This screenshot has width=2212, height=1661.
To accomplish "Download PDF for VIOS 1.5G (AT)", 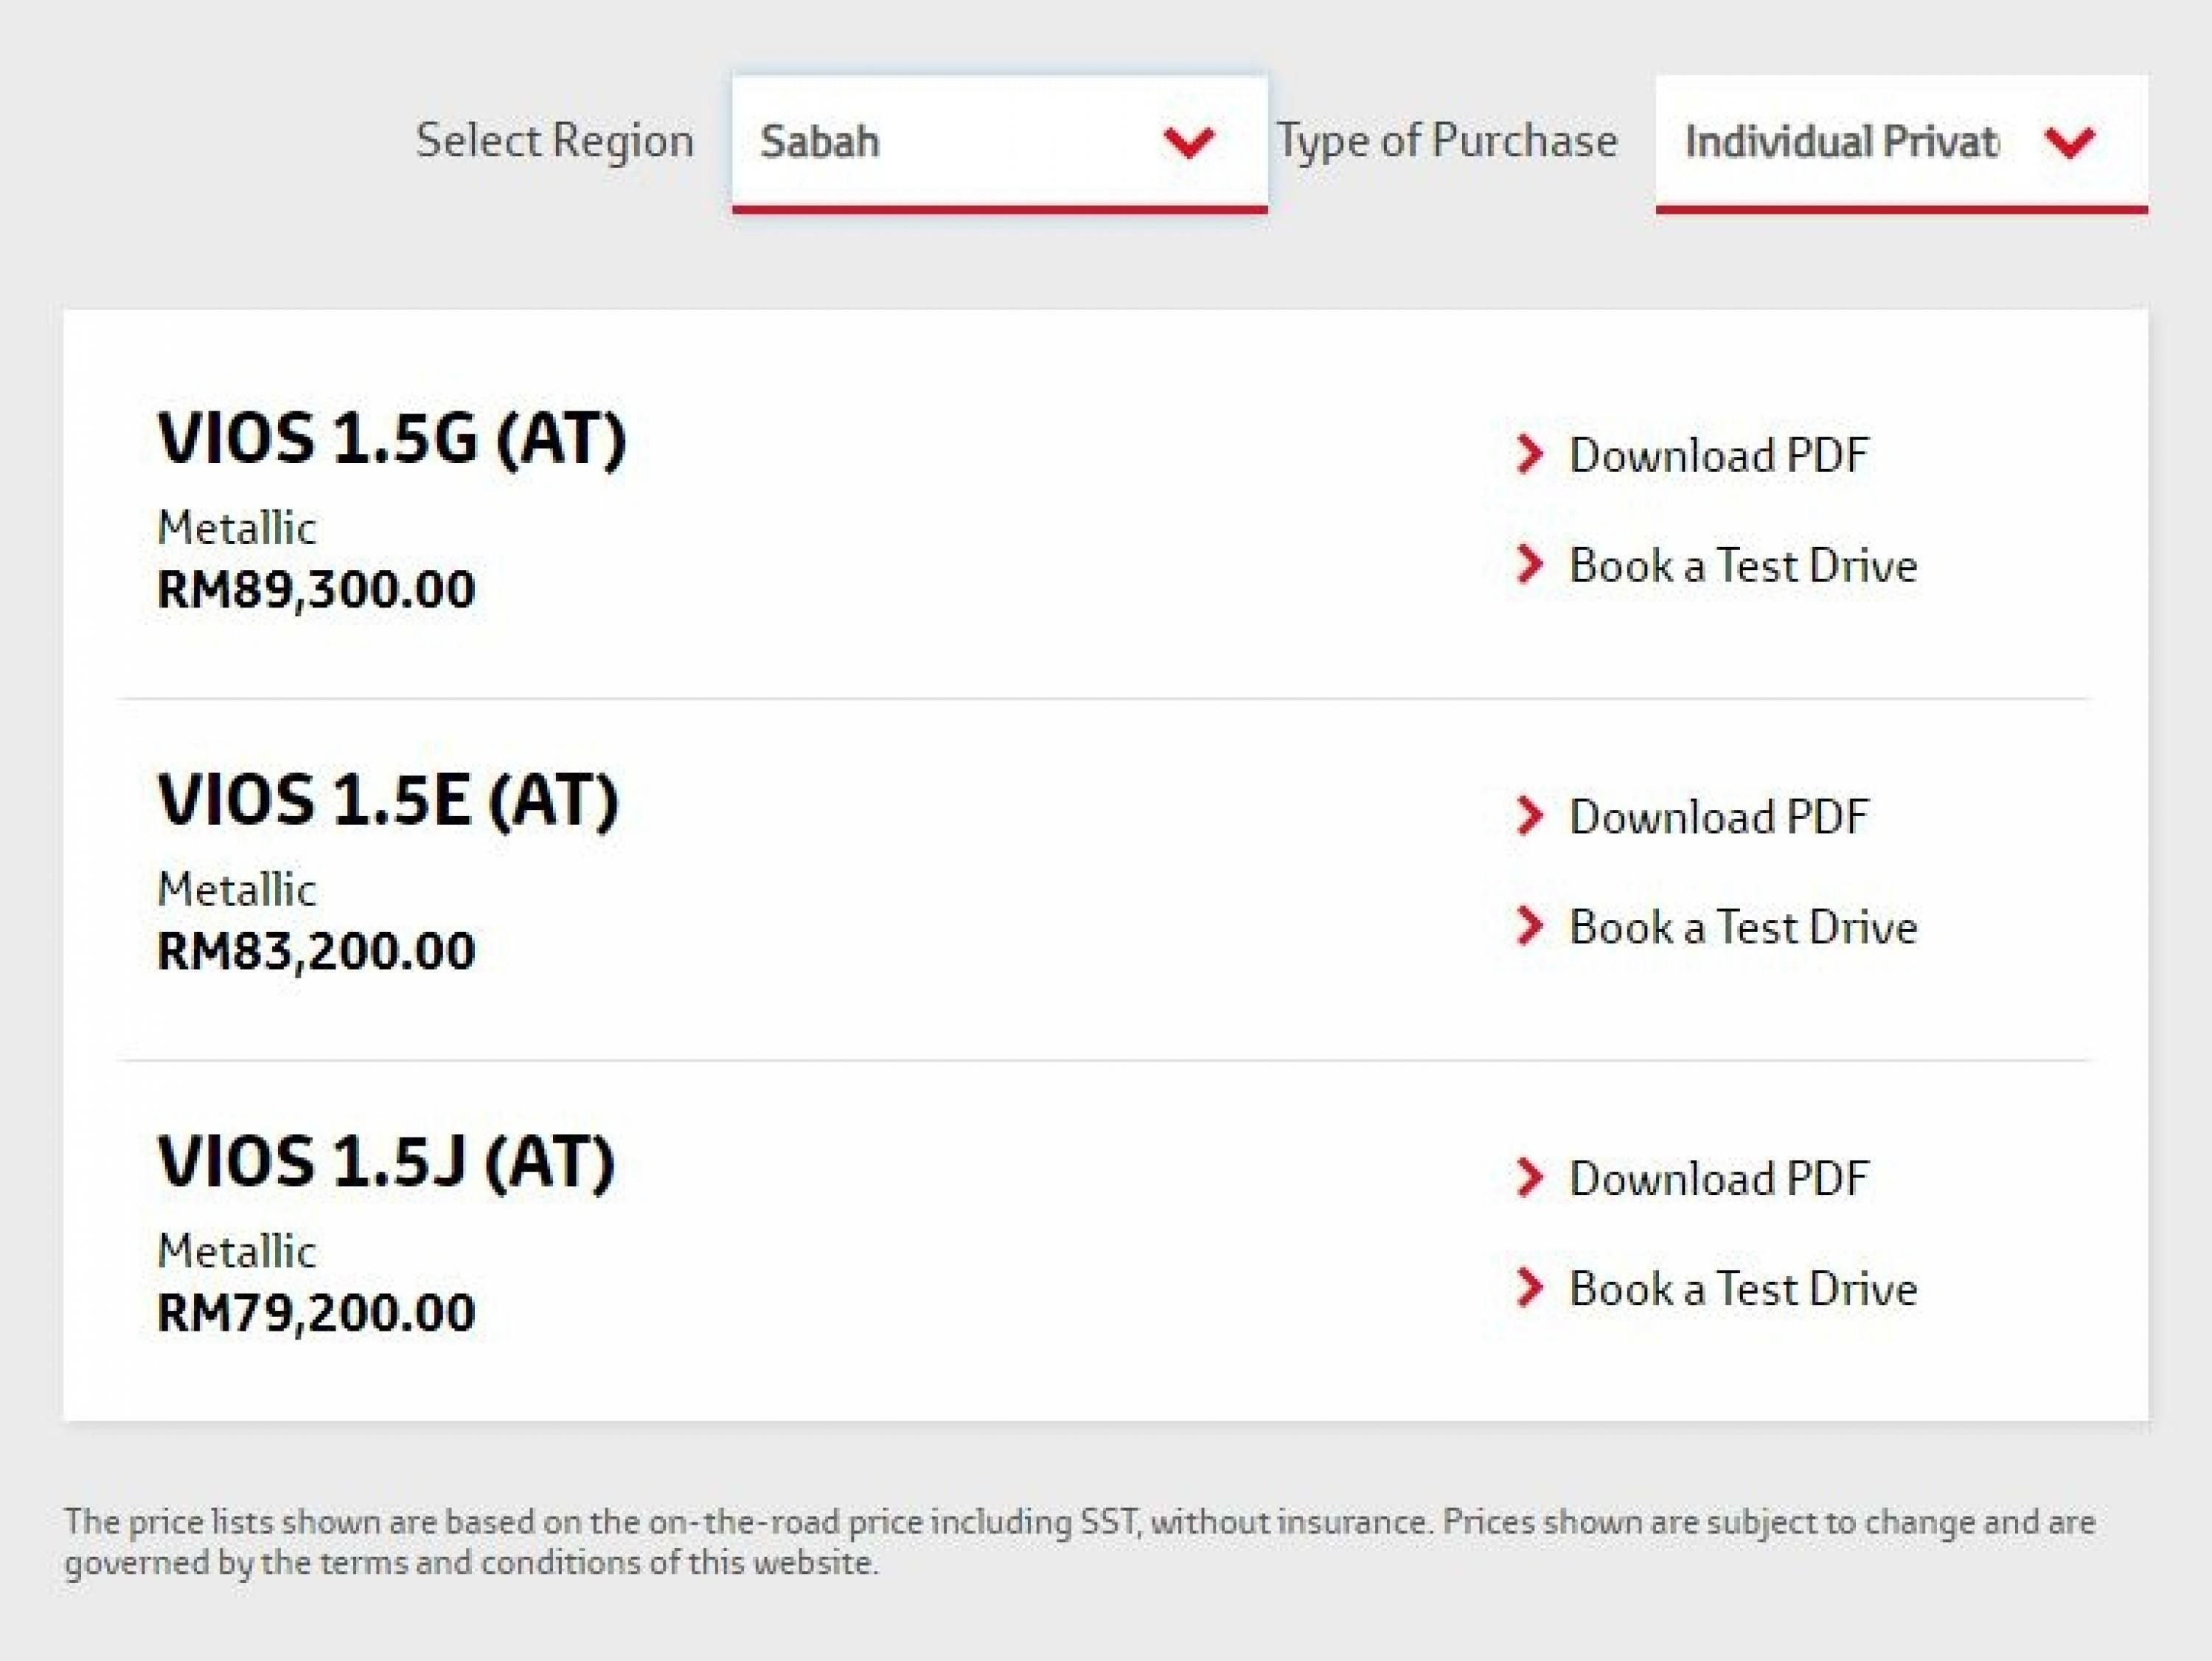I will (x=1718, y=455).
